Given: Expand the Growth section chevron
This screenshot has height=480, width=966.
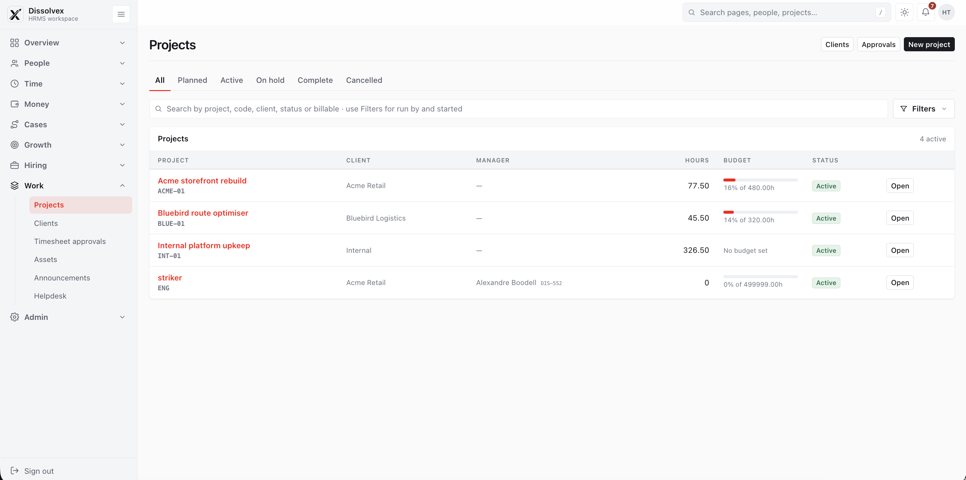Looking at the screenshot, I should pyautogui.click(x=122, y=145).
